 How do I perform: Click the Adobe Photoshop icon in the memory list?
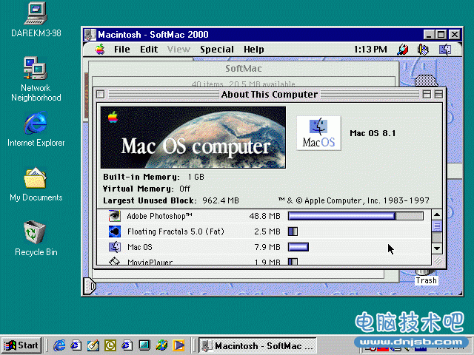(115, 216)
